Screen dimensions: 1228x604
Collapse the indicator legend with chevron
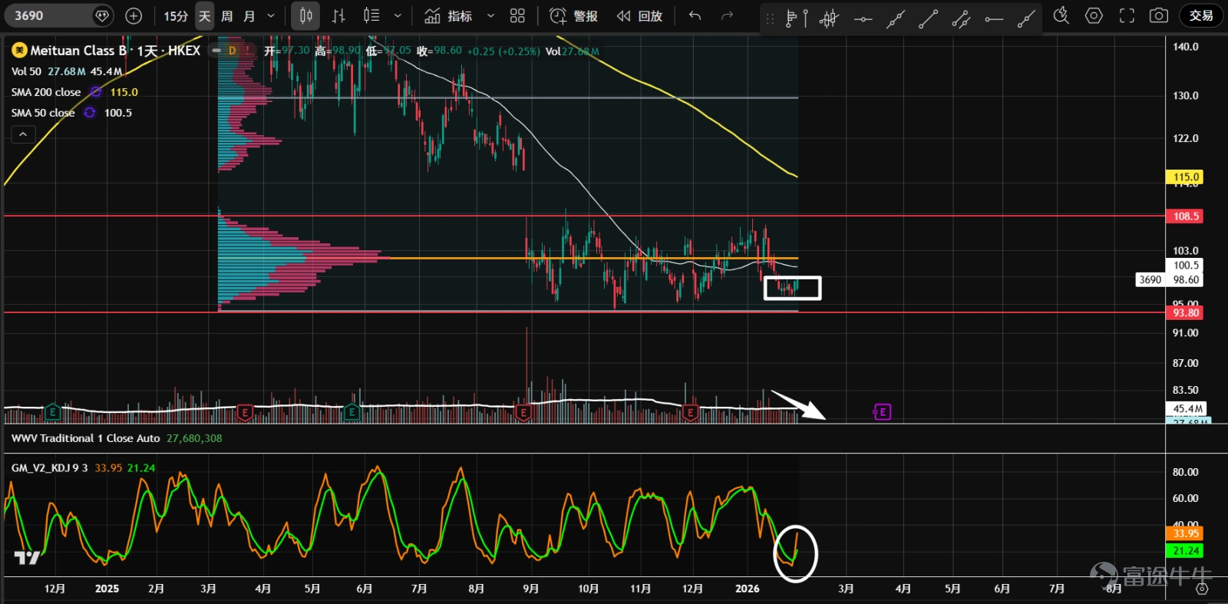pos(23,134)
